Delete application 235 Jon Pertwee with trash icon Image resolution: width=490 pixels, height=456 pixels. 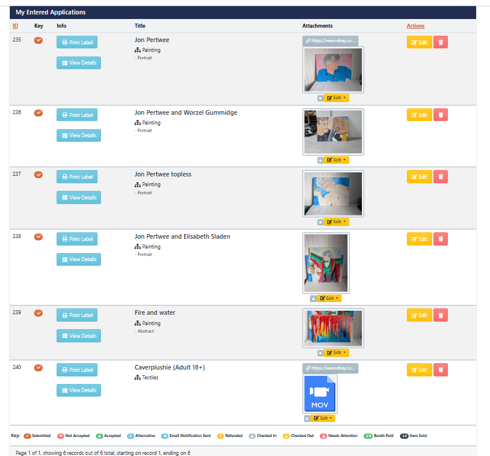[x=440, y=43]
